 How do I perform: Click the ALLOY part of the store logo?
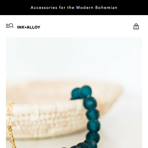(x=33, y=27)
